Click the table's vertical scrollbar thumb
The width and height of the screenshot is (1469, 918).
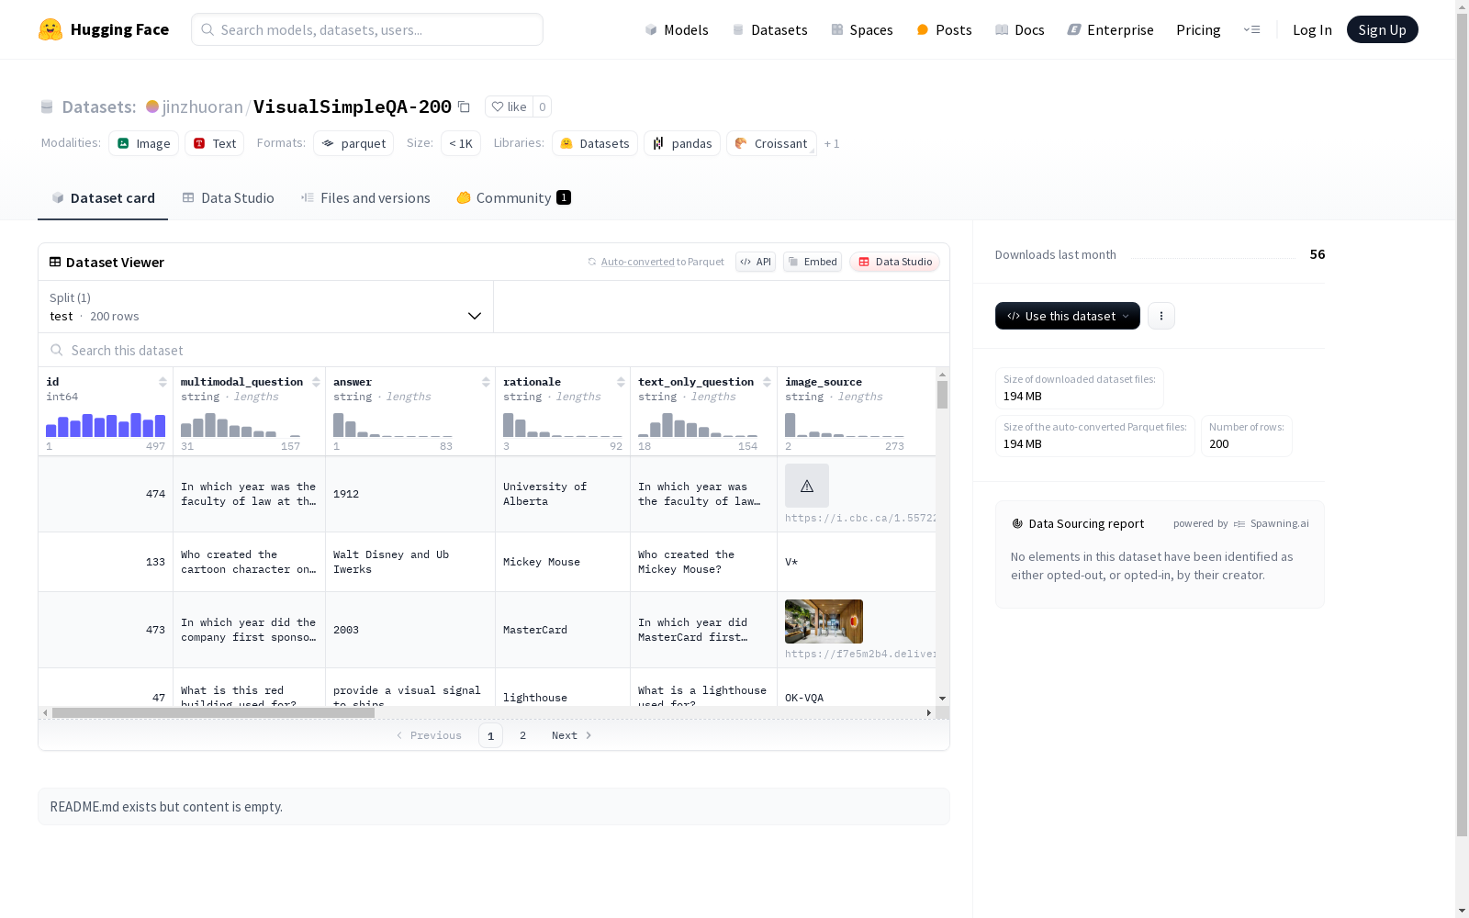click(942, 395)
